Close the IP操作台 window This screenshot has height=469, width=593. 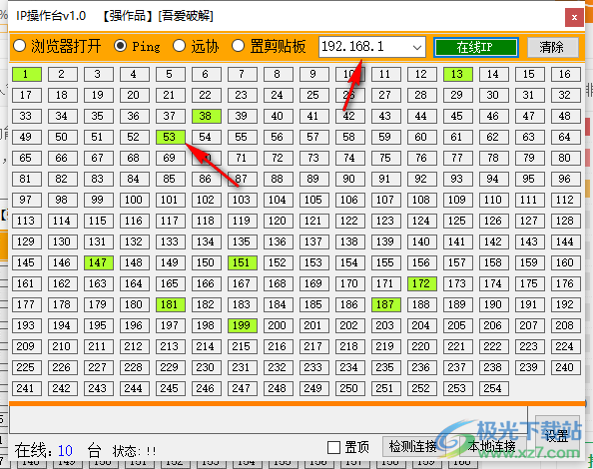[574, 17]
